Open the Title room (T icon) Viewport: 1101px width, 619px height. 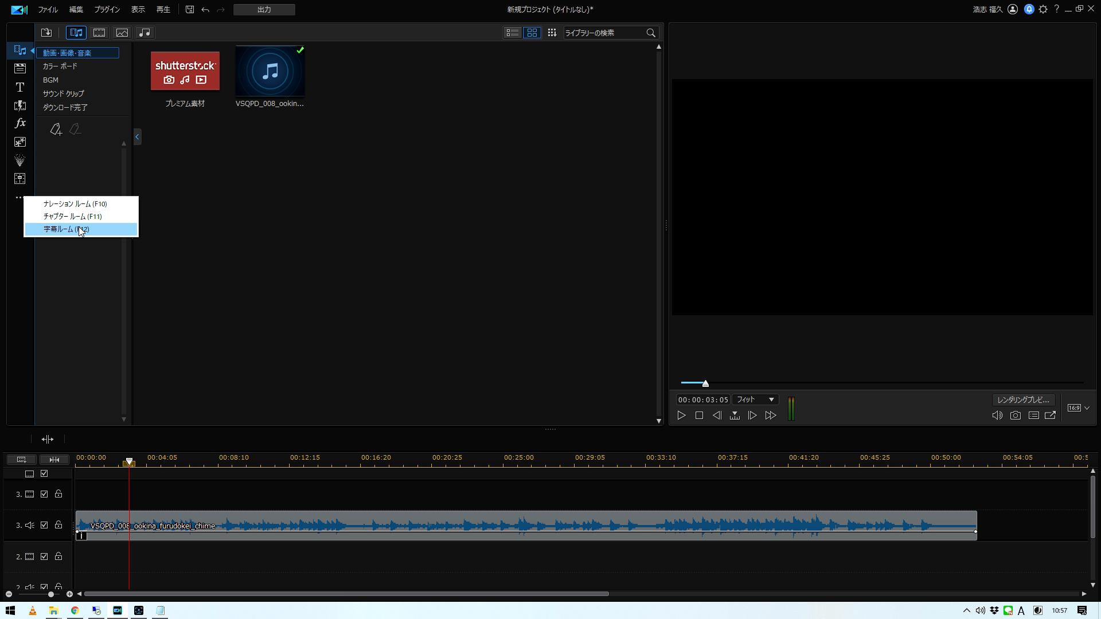coord(19,87)
